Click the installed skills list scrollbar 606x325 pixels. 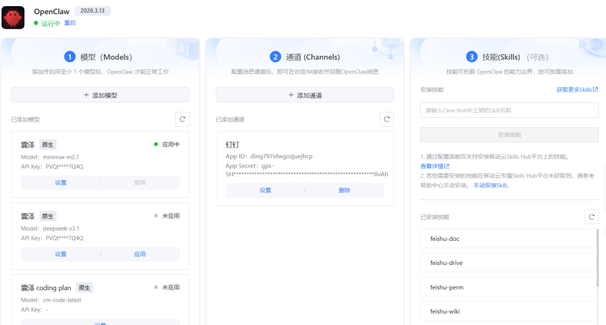tap(598, 258)
